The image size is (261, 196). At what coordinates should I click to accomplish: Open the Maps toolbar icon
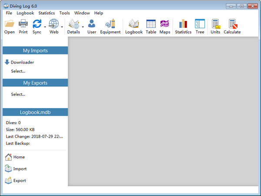click(165, 24)
